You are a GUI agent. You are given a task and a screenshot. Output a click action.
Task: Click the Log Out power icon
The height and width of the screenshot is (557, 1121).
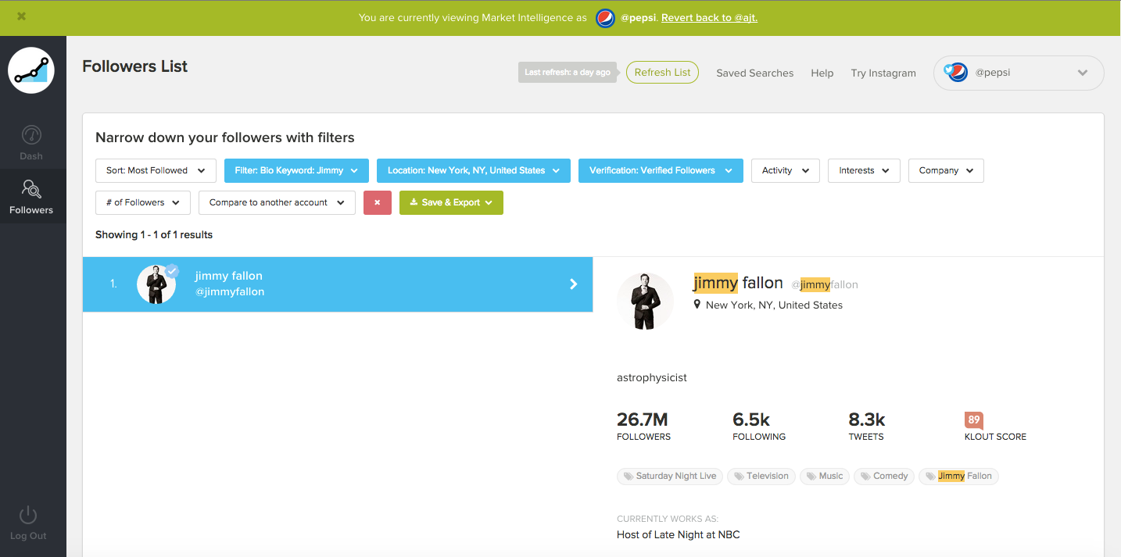click(x=28, y=515)
